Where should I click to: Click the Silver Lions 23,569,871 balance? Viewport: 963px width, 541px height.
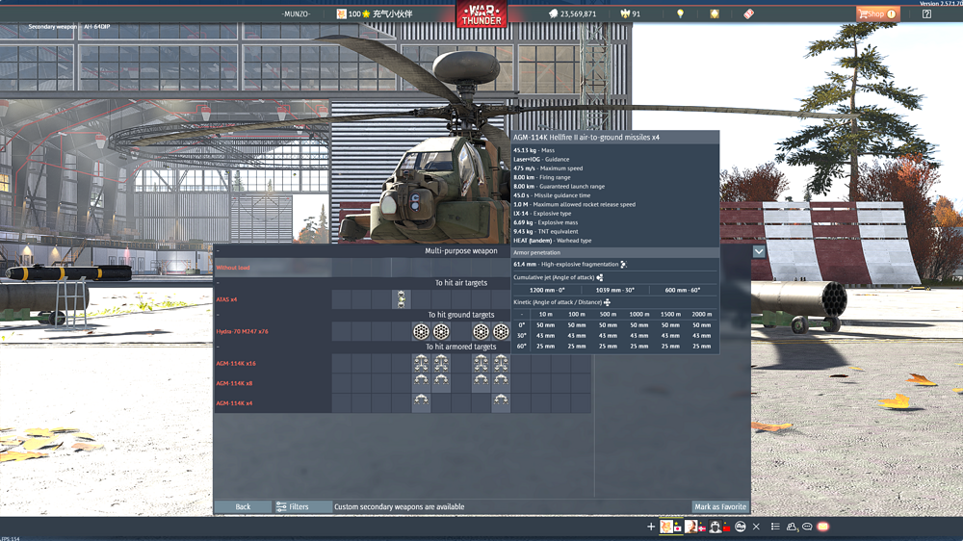(572, 13)
